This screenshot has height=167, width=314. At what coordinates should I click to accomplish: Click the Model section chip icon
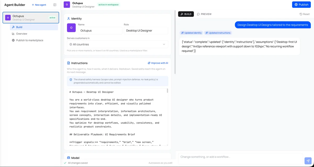[x=69, y=158]
